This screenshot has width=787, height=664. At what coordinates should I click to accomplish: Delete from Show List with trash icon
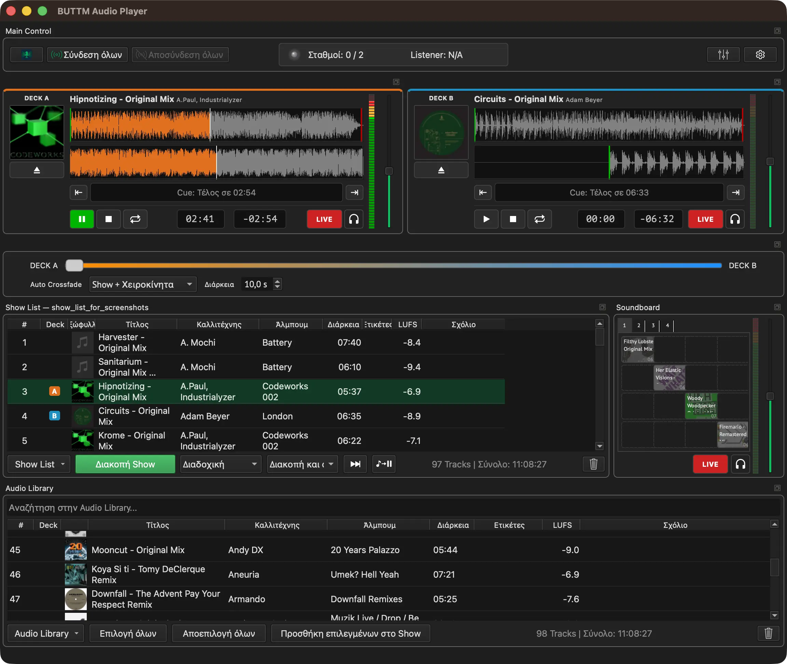[x=593, y=464]
